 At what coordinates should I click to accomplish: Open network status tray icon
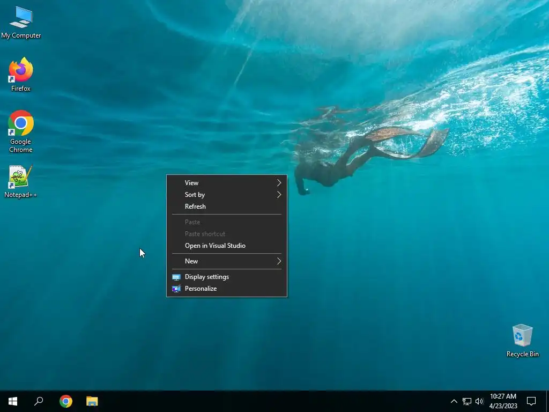click(467, 401)
